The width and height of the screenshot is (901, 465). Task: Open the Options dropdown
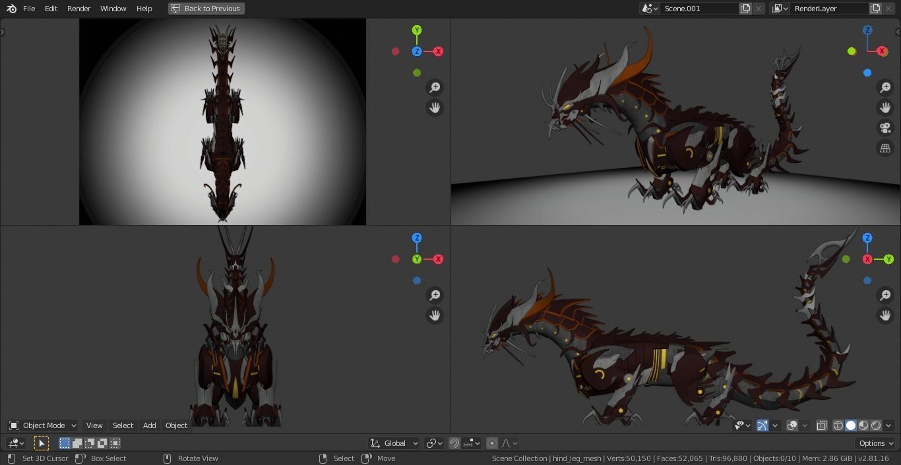875,443
